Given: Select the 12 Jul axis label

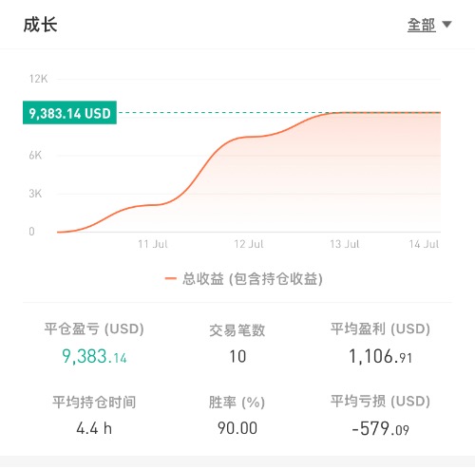Looking at the screenshot, I should (249, 244).
